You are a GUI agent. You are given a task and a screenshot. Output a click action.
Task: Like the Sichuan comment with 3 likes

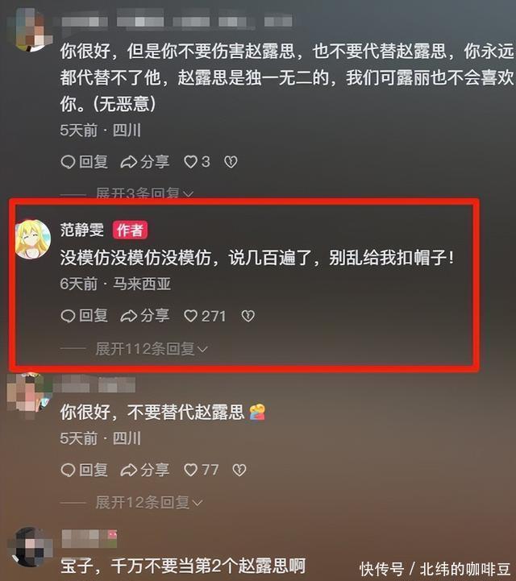pyautogui.click(x=197, y=162)
